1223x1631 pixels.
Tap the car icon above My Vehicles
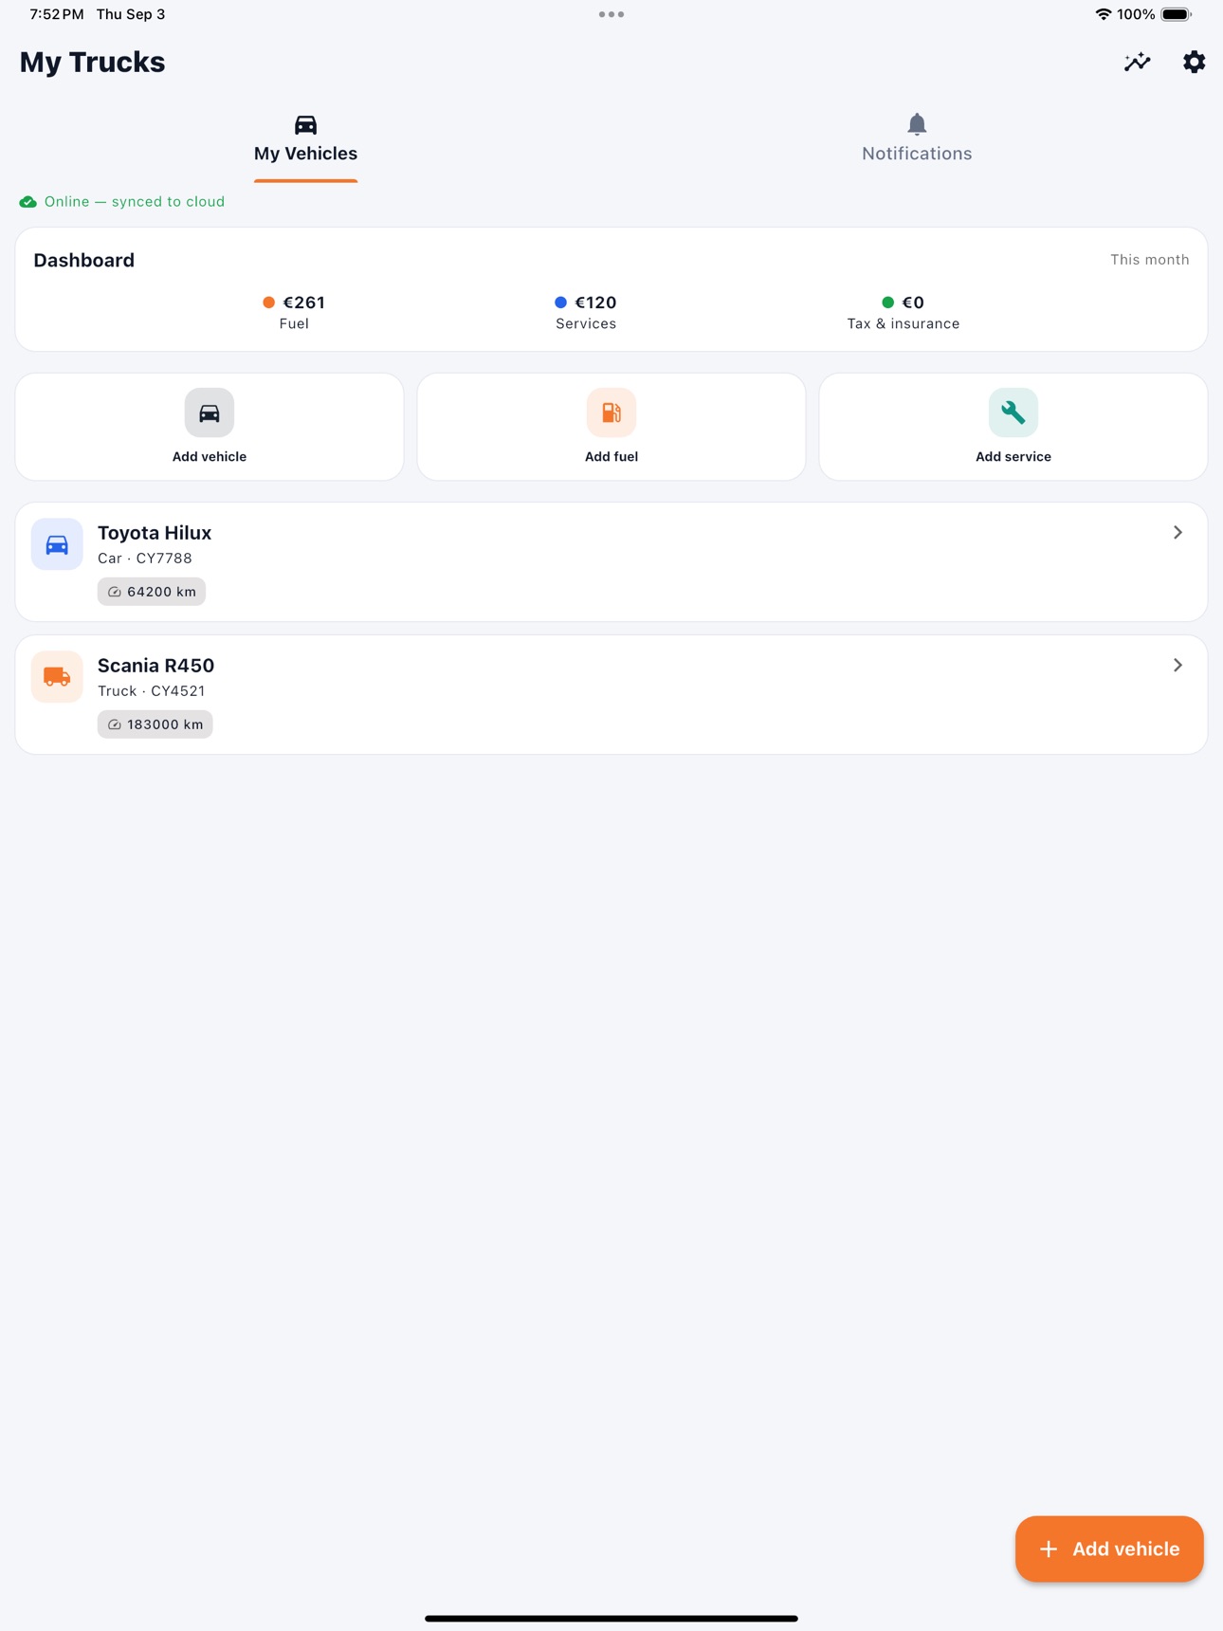point(305,124)
